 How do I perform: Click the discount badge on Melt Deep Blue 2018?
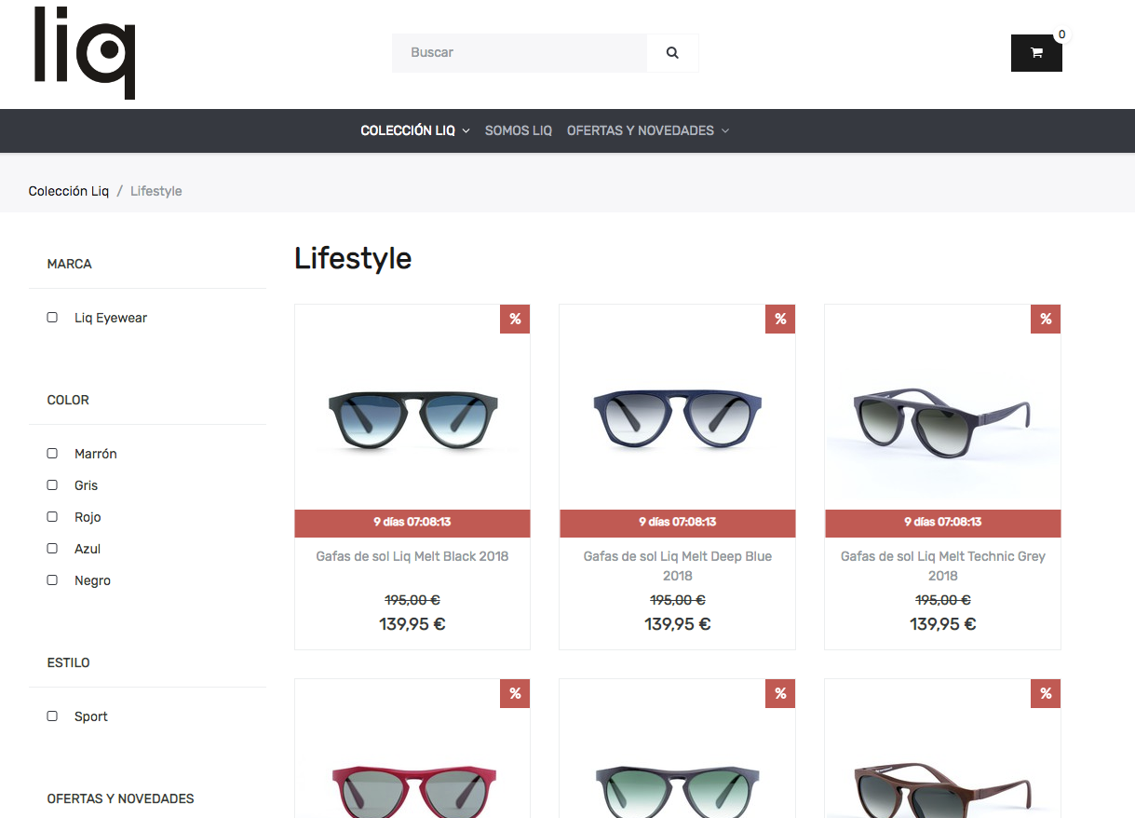780,319
